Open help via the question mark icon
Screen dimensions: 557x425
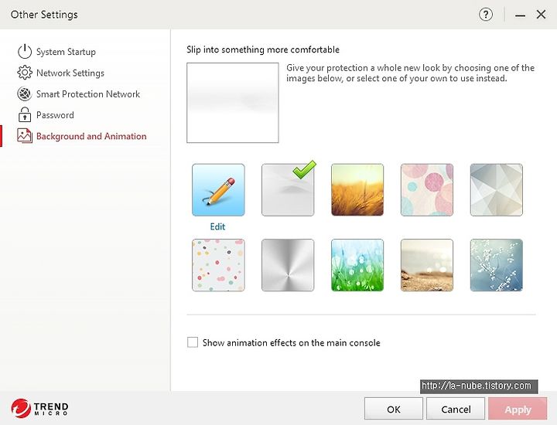[486, 15]
